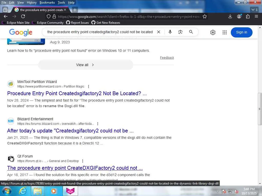Expand View all videos button

pyautogui.click(x=85, y=65)
